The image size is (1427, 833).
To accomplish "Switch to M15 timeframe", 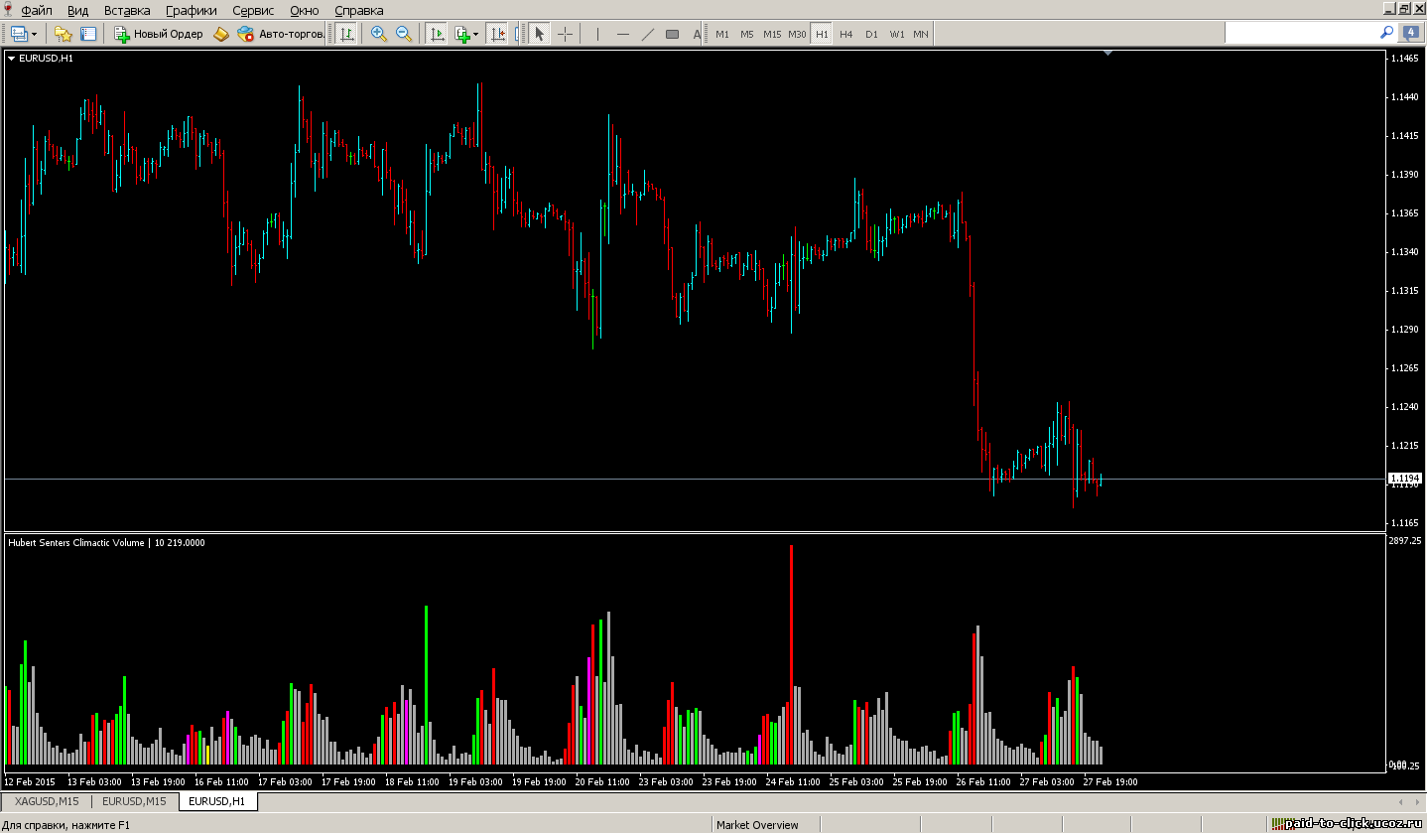I will (x=772, y=34).
